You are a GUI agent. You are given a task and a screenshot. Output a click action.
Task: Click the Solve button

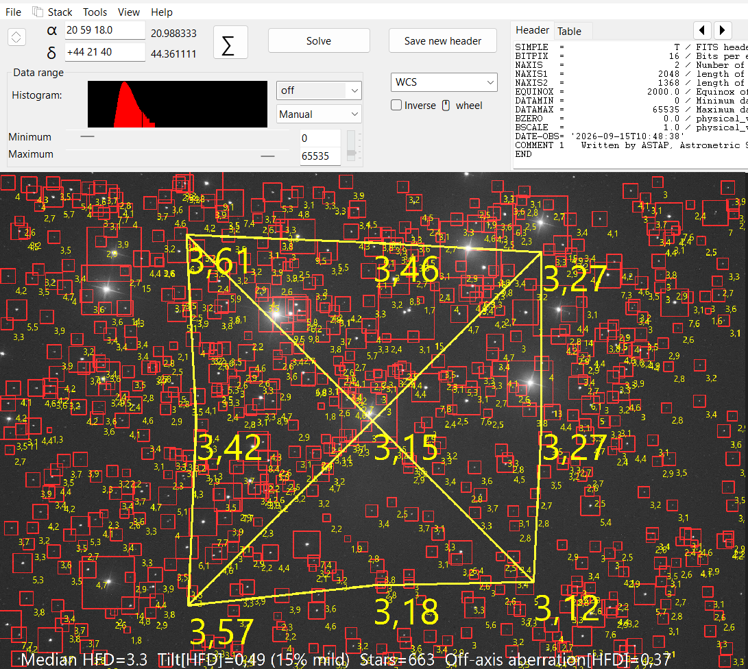coord(319,41)
